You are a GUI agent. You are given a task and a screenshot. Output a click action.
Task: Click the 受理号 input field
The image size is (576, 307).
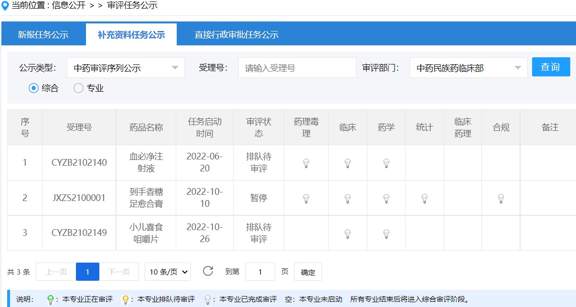pyautogui.click(x=297, y=67)
